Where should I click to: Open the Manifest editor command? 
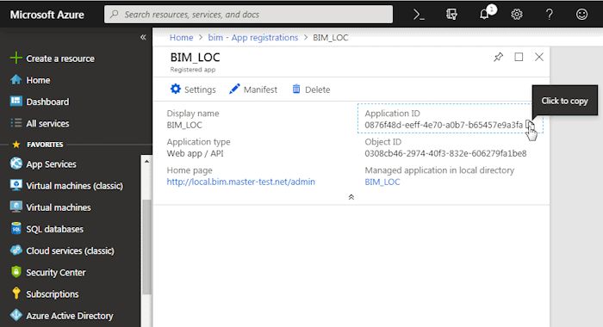point(260,89)
